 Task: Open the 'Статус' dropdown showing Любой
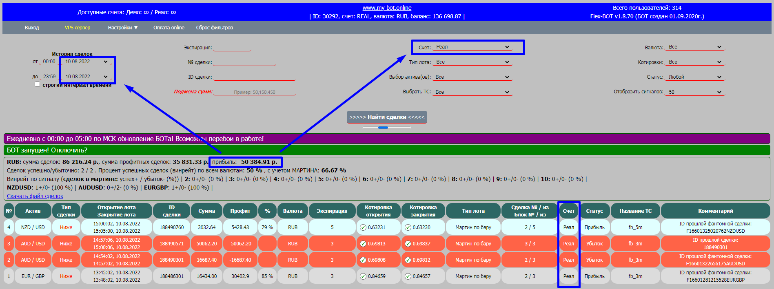[695, 77]
